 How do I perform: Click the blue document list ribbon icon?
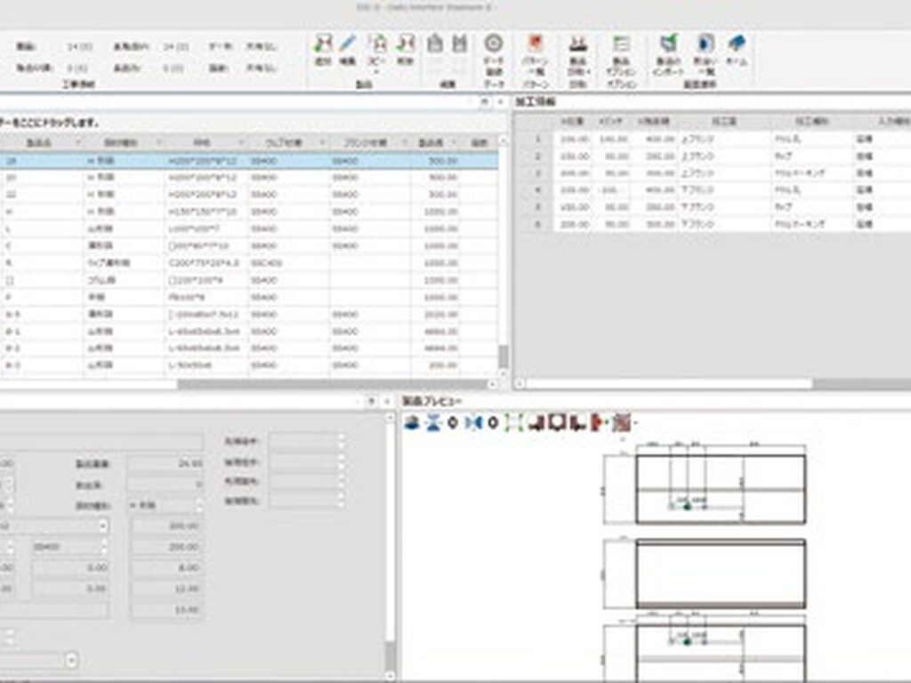pos(705,44)
